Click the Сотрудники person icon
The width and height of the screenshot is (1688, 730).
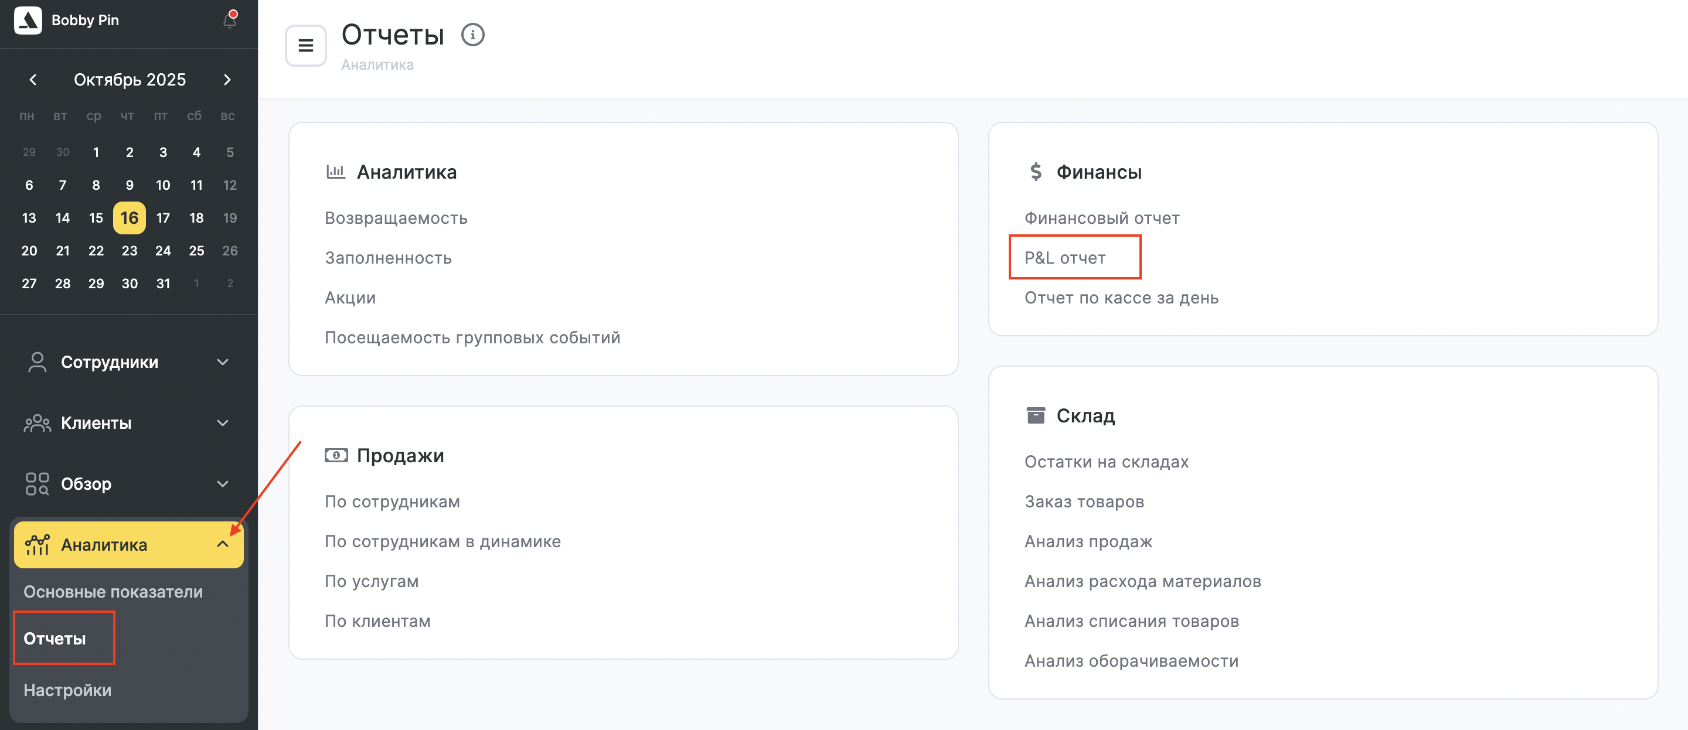pyautogui.click(x=38, y=363)
